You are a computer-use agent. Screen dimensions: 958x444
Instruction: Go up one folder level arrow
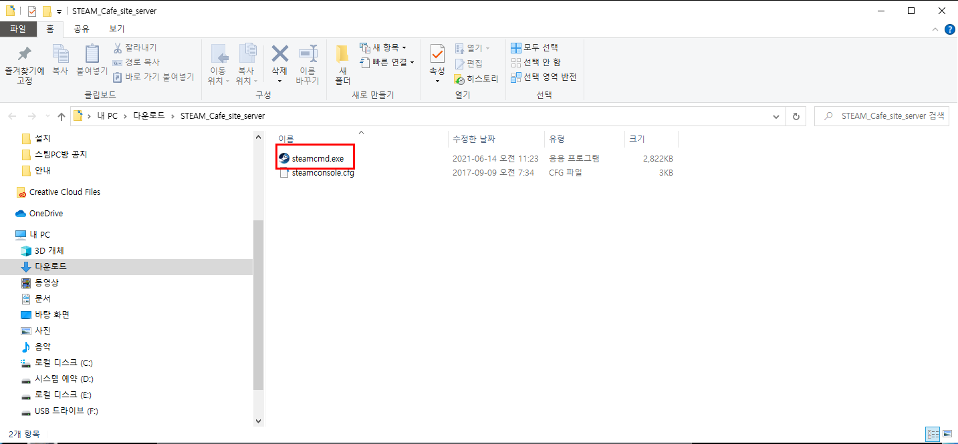click(62, 116)
